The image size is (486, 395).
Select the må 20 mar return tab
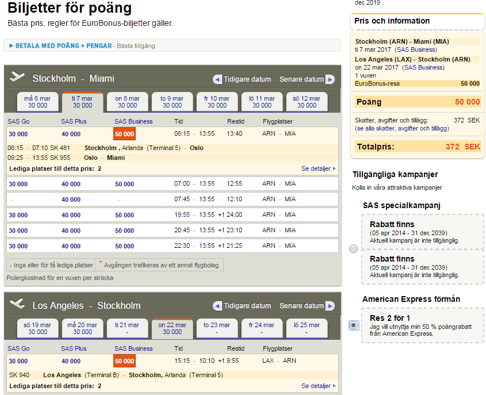tap(82, 328)
